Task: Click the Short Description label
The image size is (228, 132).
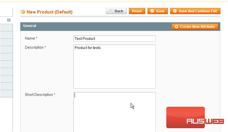Action: tap(39, 95)
